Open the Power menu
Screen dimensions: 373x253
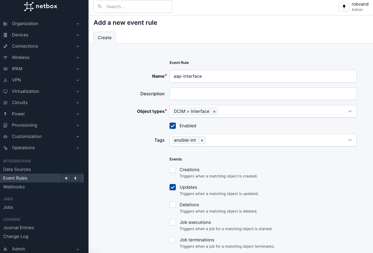pos(42,114)
